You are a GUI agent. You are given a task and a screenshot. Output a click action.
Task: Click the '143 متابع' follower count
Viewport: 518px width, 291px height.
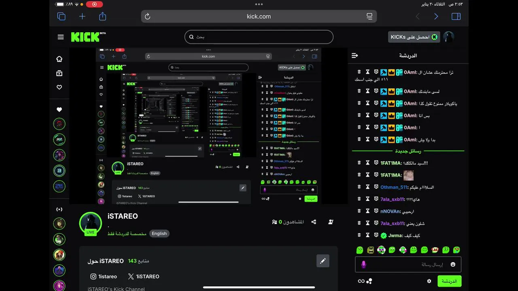[x=138, y=261]
